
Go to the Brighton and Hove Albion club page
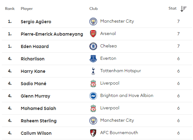coord(127,95)
